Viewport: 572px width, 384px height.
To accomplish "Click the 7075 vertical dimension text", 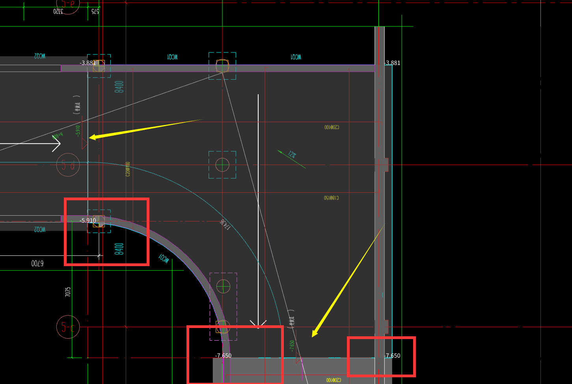I will tap(68, 292).
